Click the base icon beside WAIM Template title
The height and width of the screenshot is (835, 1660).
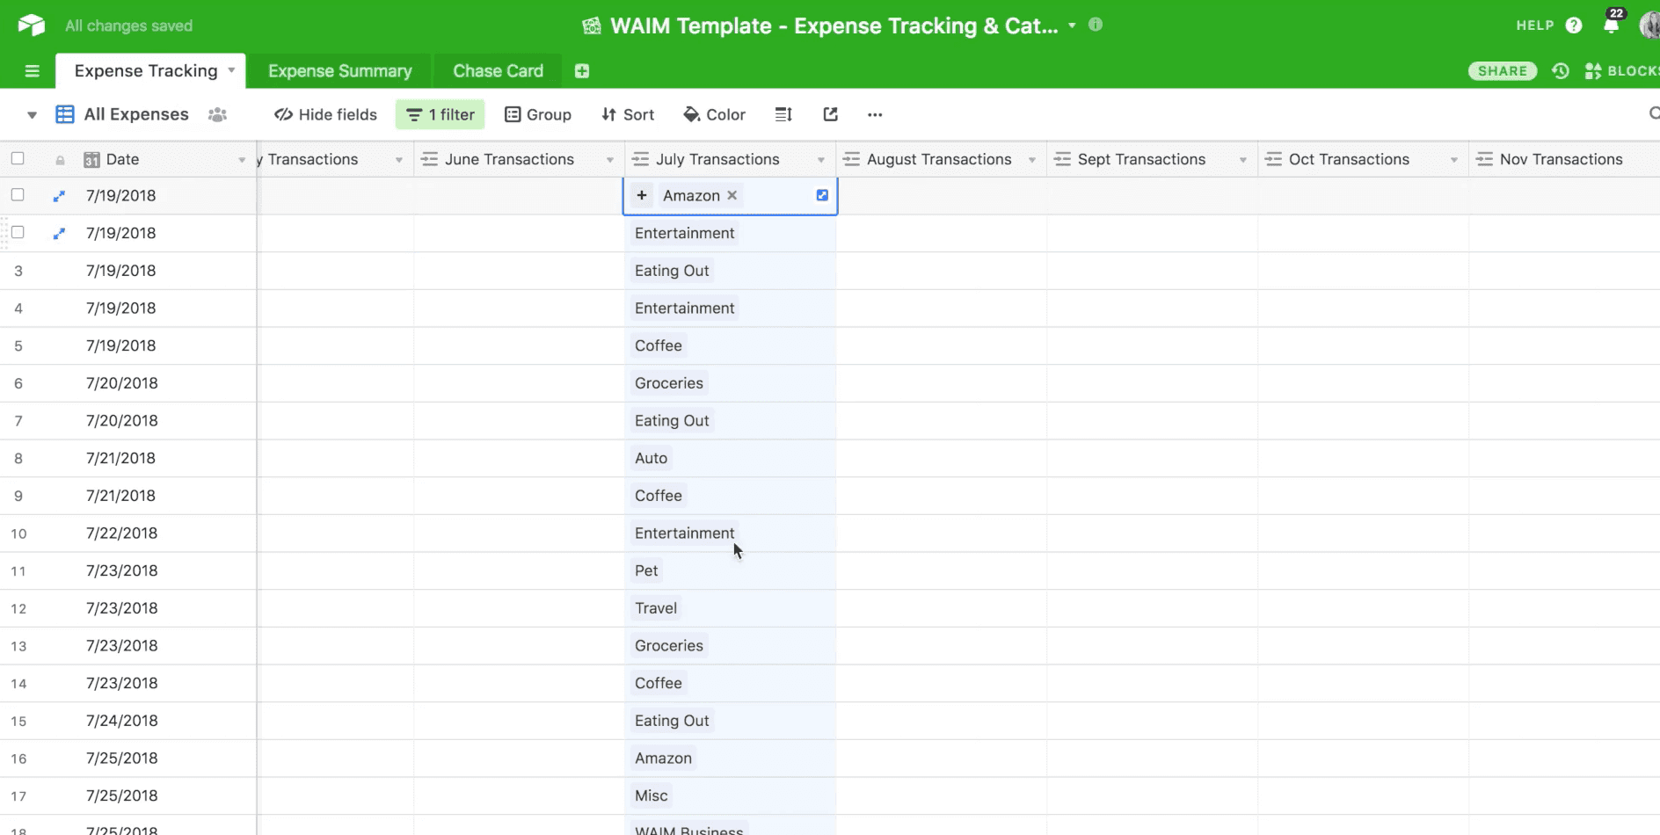[x=592, y=26]
